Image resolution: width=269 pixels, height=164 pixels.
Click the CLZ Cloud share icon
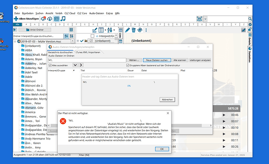click(50, 19)
